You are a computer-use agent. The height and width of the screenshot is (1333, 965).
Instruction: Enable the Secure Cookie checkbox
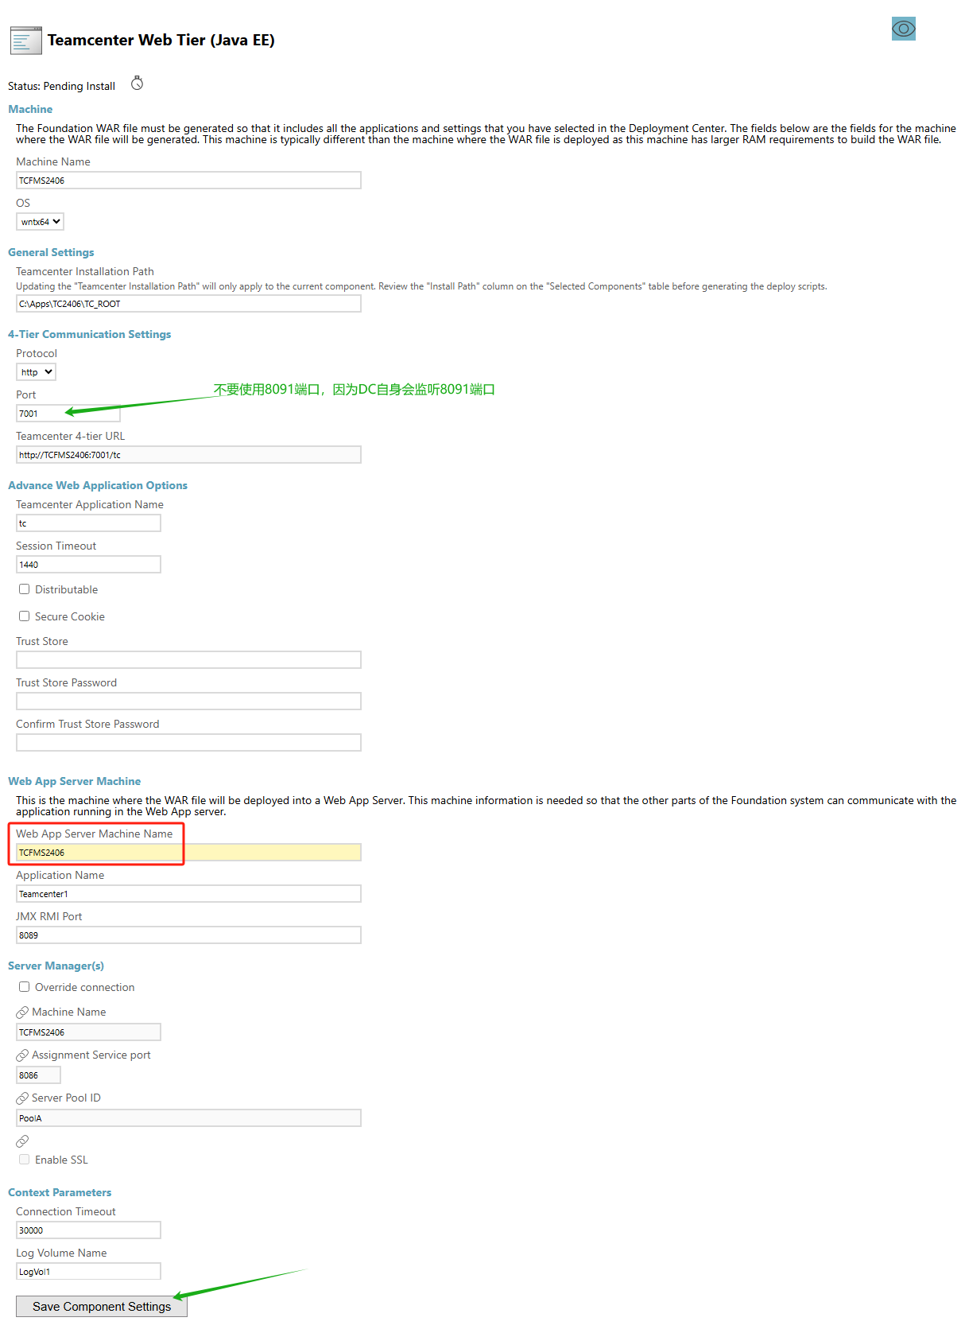(25, 616)
